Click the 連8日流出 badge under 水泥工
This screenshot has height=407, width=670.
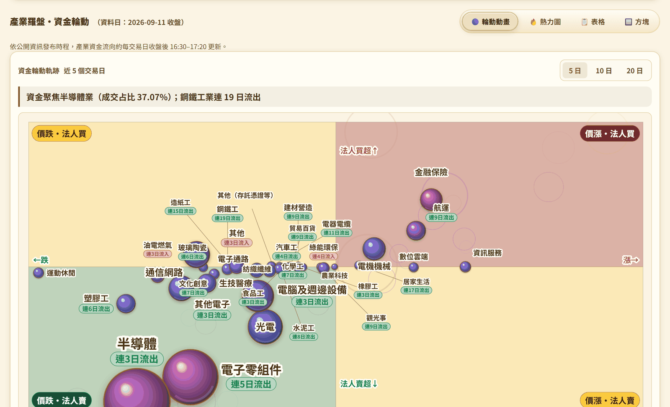click(304, 337)
